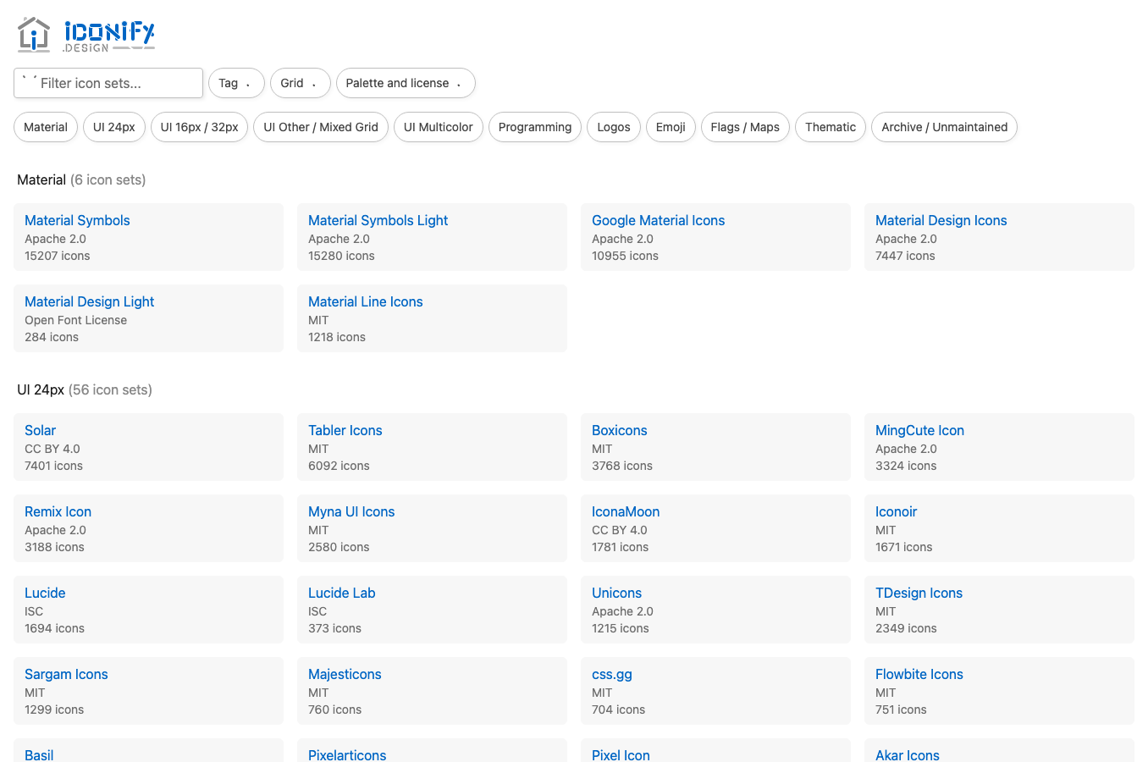This screenshot has height=762, width=1148.
Task: Open the Lucide icon set
Action: point(45,593)
